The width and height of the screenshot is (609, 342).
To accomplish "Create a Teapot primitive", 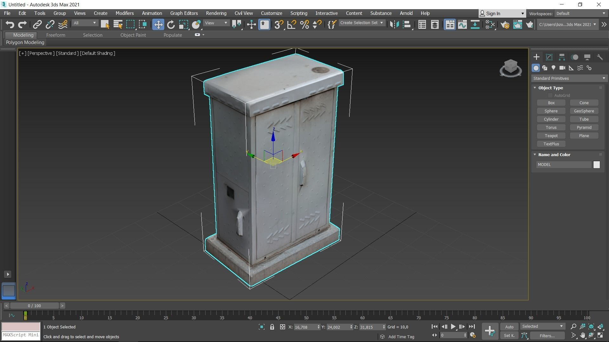I will (551, 136).
